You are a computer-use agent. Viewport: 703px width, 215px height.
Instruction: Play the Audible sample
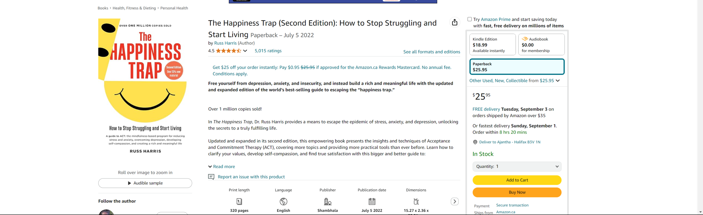(x=145, y=183)
